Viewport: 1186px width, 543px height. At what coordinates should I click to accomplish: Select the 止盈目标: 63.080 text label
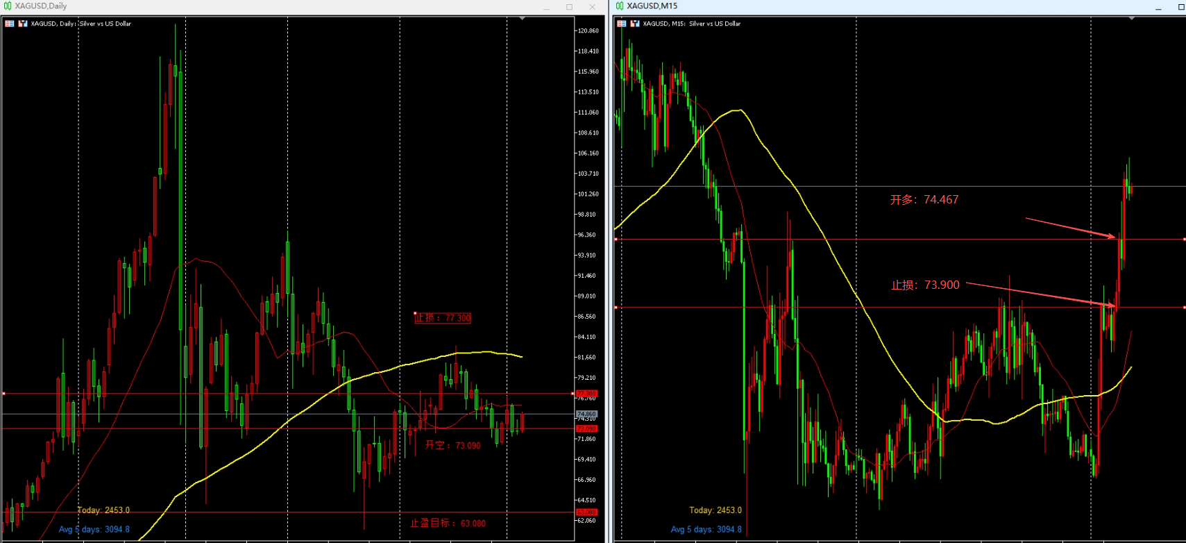(448, 523)
